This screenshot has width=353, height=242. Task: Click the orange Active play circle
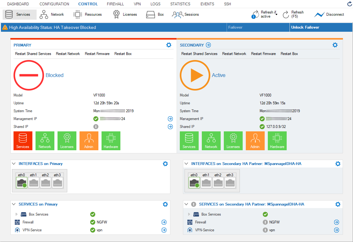pos(195,75)
